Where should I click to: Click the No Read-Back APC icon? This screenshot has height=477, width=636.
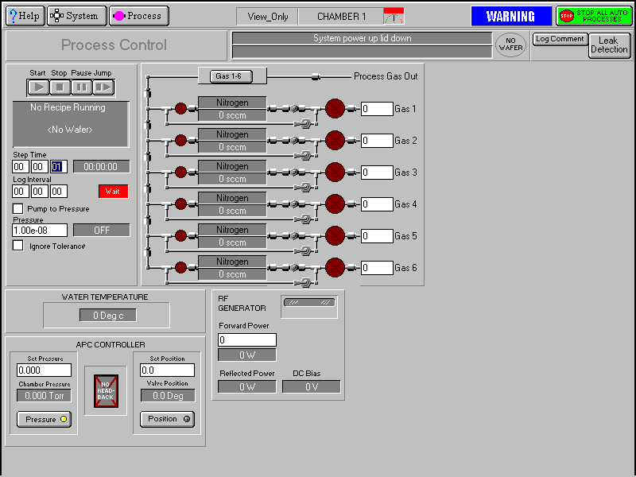pos(106,391)
